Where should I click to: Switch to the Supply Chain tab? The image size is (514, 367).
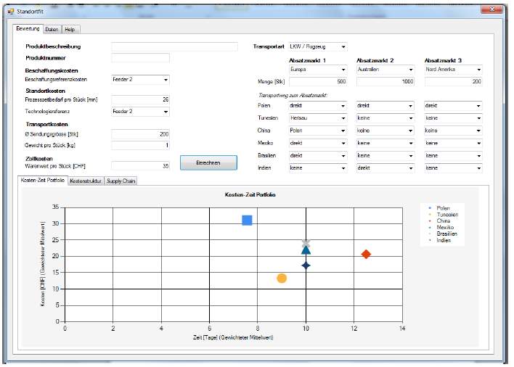tap(120, 181)
